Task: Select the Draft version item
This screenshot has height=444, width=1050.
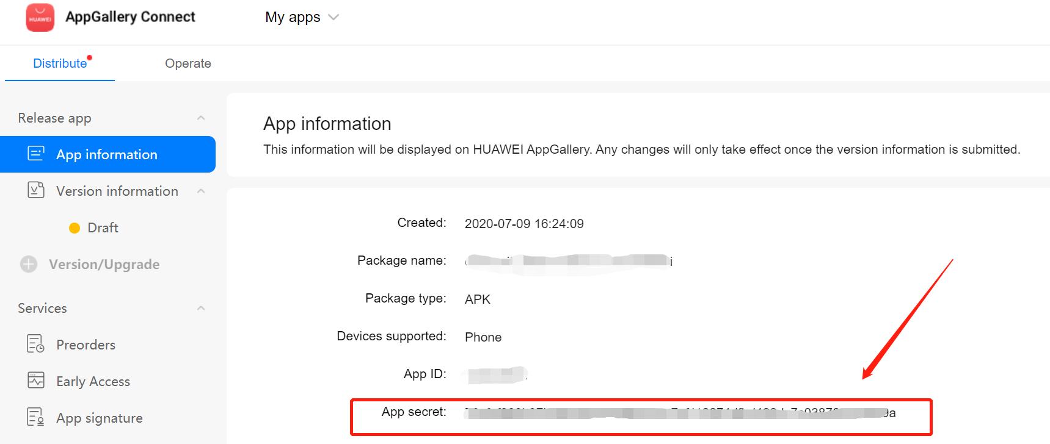Action: coord(103,227)
